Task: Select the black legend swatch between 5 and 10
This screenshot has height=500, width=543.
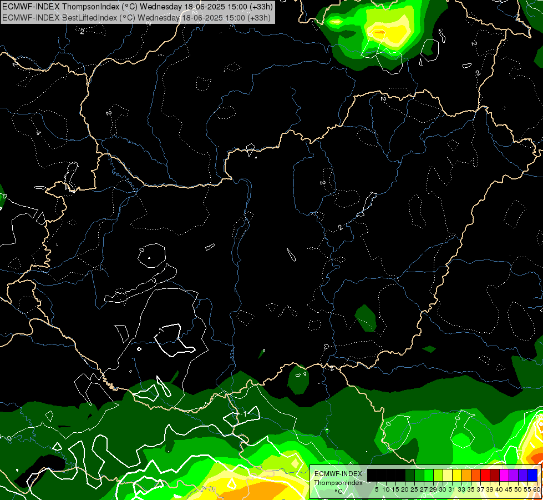Action: 381,475
